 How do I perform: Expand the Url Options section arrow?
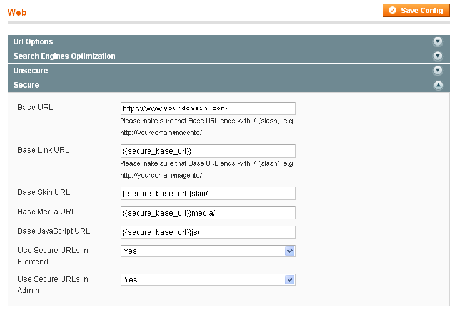[x=438, y=42]
